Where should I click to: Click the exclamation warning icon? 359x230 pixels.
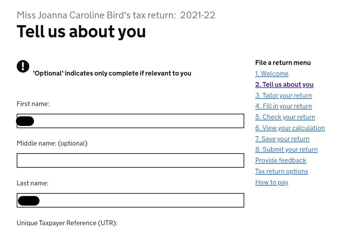click(x=23, y=66)
